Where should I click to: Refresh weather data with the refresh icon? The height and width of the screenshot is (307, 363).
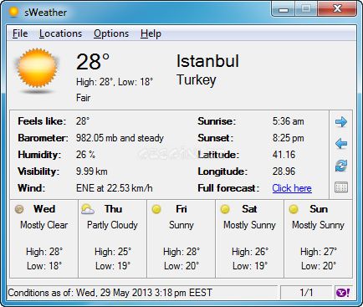(341, 166)
